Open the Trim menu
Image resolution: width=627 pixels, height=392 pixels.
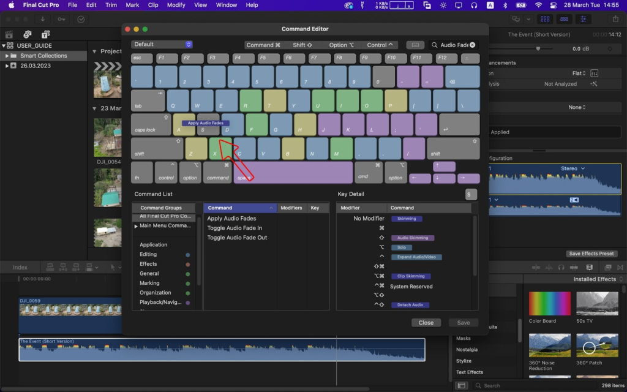(111, 5)
